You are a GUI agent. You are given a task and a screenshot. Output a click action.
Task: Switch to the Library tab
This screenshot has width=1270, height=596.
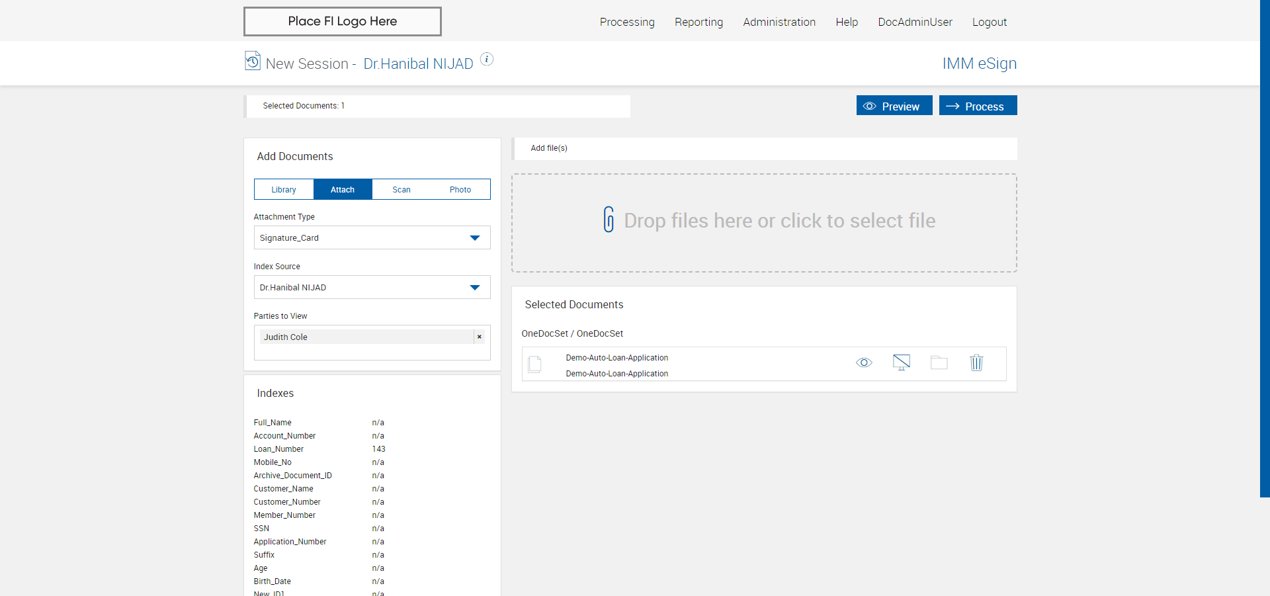[284, 190]
